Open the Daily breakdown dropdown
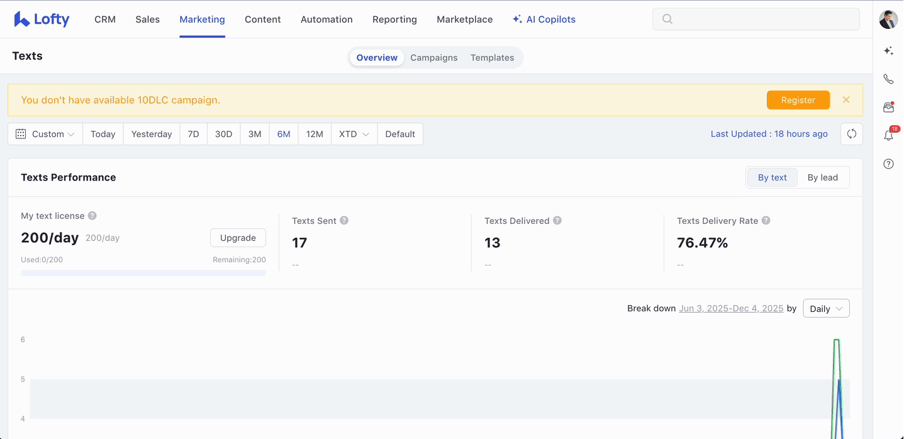 pyautogui.click(x=826, y=309)
